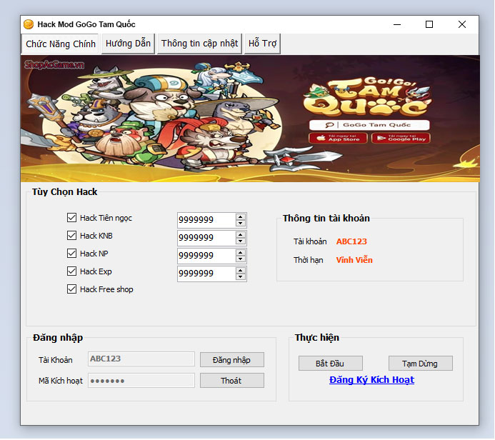This screenshot has width=495, height=440.
Task: Minimize the Hack Mod window
Action: (397, 24)
